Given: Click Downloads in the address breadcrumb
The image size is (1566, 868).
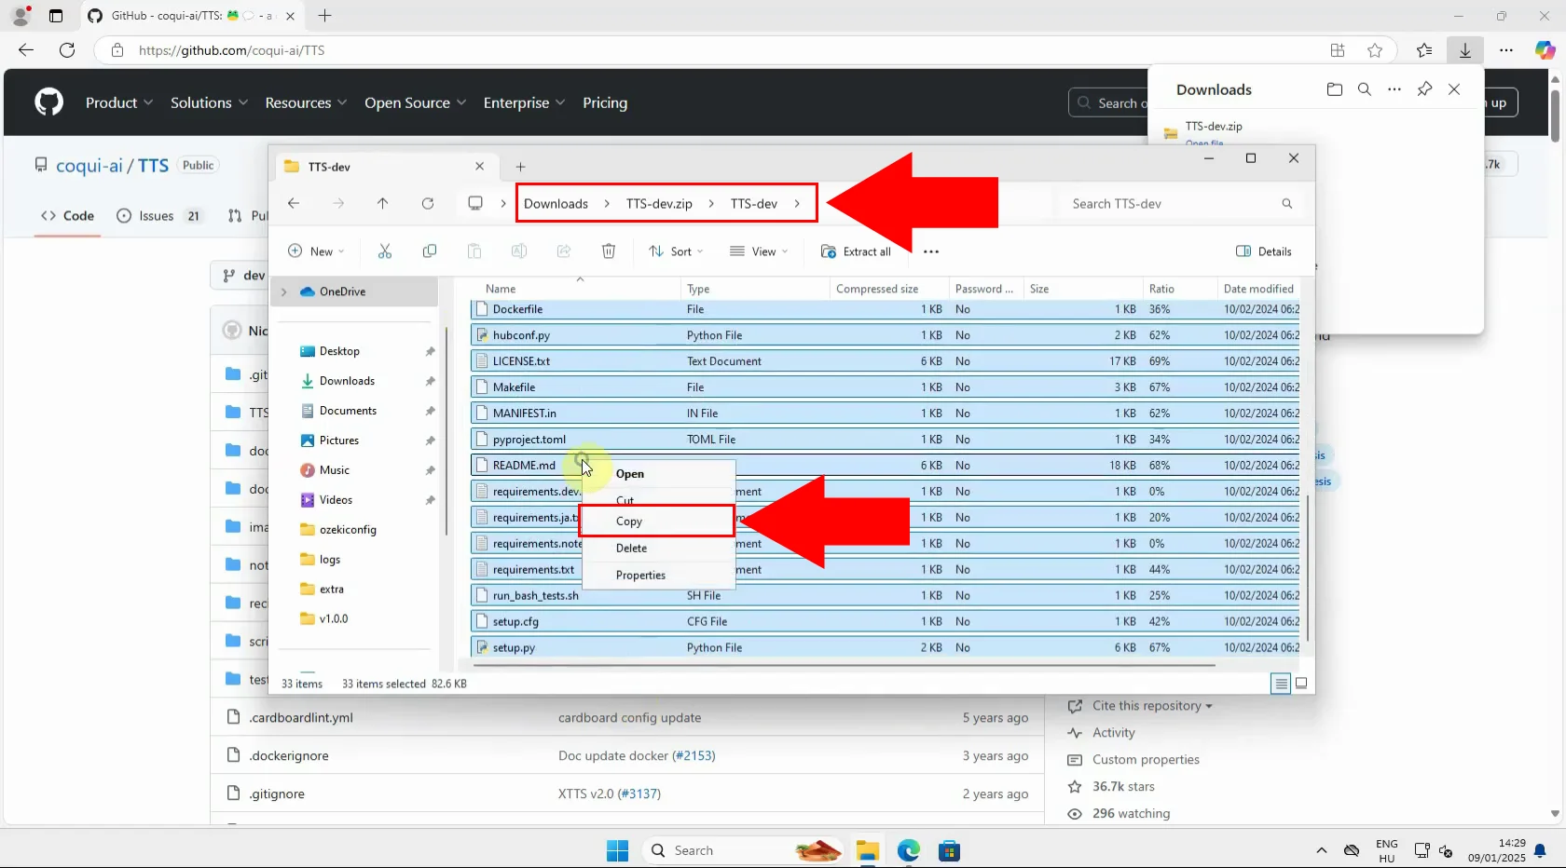Looking at the screenshot, I should point(556,204).
